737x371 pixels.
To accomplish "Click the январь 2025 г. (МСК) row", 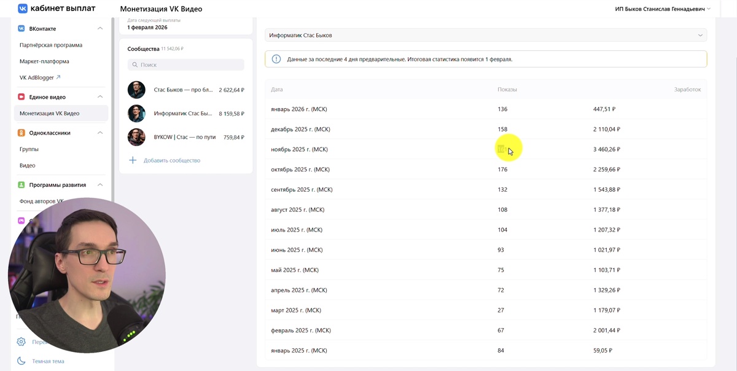I will coord(486,351).
